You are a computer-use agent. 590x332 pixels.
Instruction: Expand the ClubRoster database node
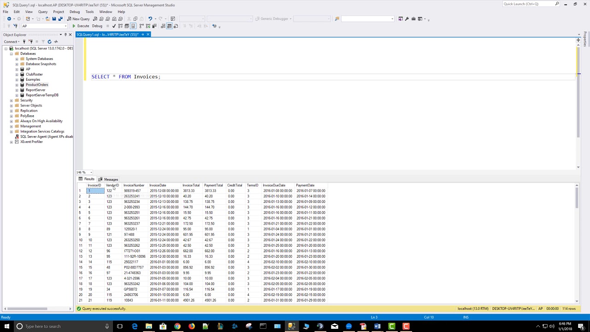click(17, 74)
